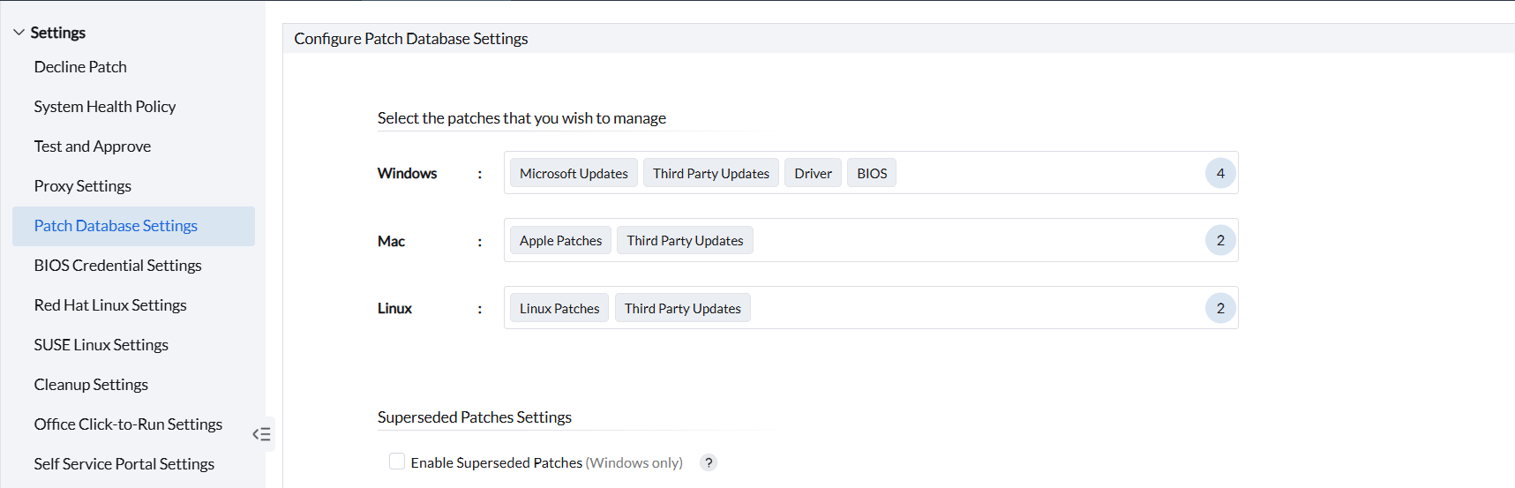Image resolution: width=1515 pixels, height=488 pixels.
Task: Click the Mac patch selection field
Action: coord(971,241)
